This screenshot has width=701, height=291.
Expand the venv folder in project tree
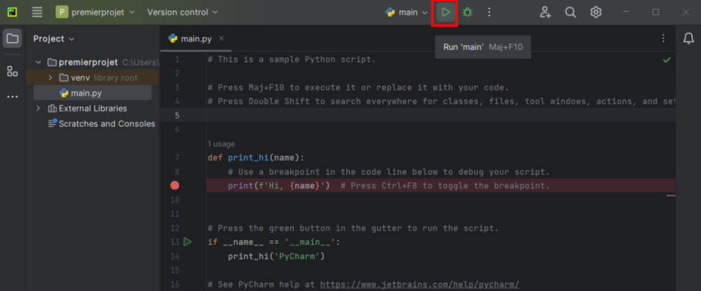(x=51, y=77)
